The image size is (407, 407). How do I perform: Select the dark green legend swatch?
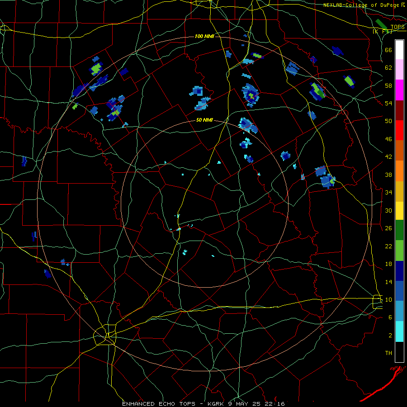click(399, 230)
